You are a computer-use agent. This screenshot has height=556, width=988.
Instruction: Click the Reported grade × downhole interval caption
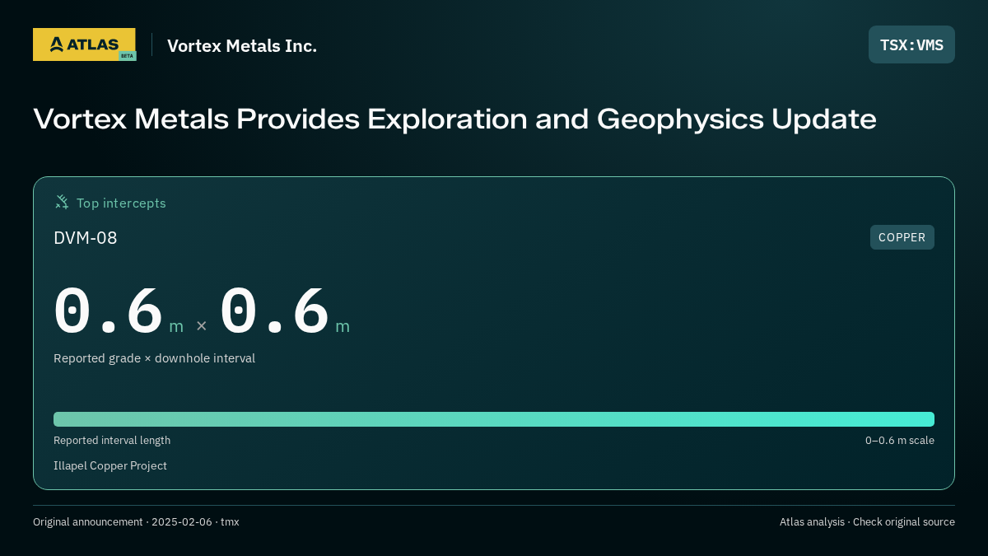(x=154, y=358)
